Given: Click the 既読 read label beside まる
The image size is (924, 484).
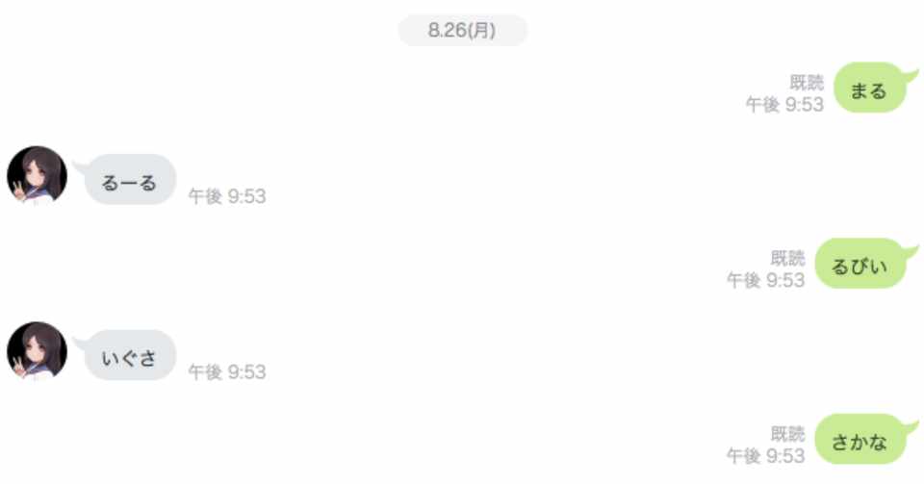Looking at the screenshot, I should (807, 82).
